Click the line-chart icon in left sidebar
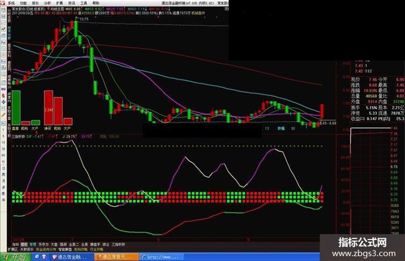The height and width of the screenshot is (261, 405). (3, 23)
